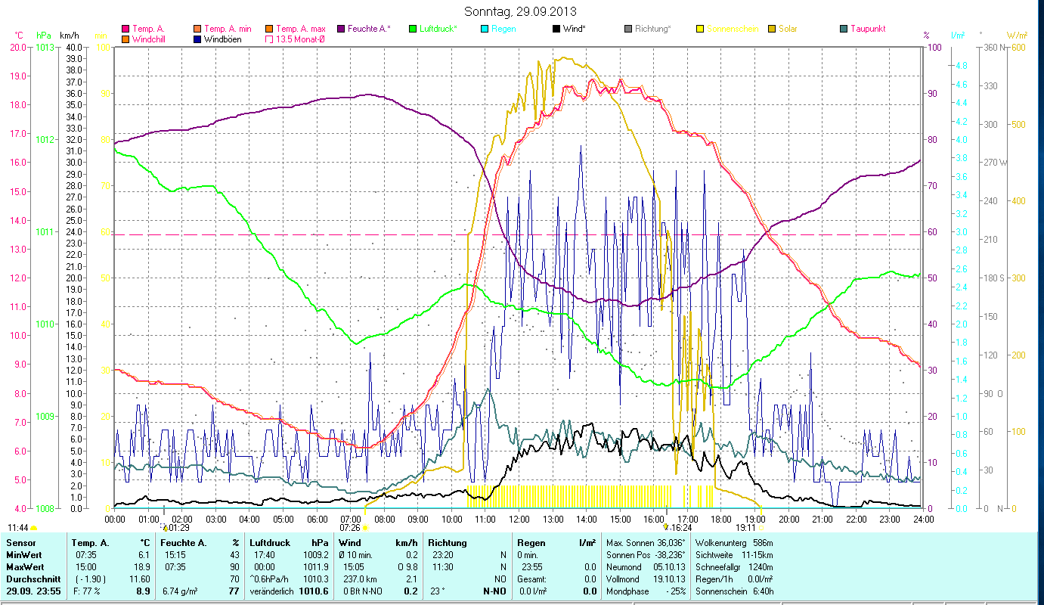
Task: Select the Solar legend label
Action: coord(787,29)
